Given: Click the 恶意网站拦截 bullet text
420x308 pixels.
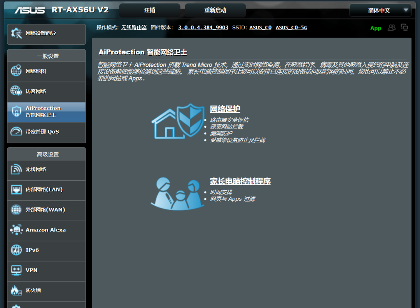Looking at the screenshot, I should [x=227, y=127].
